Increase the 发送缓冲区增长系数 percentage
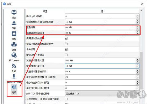Screen dimensions: 147x104 (137, 71)
